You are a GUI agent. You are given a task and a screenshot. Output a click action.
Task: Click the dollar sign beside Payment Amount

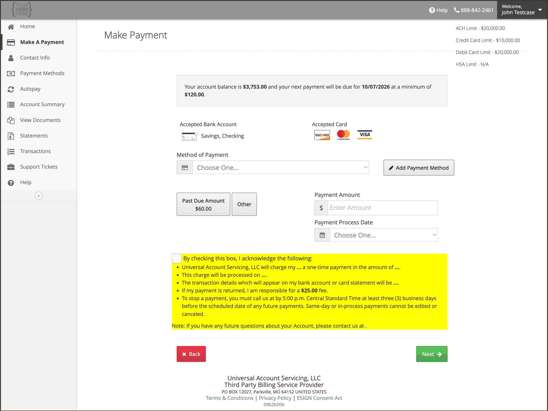pyautogui.click(x=321, y=208)
